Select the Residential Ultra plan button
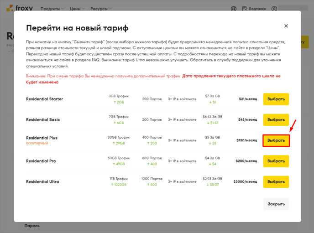This screenshot has height=233, width=314. click(x=276, y=181)
